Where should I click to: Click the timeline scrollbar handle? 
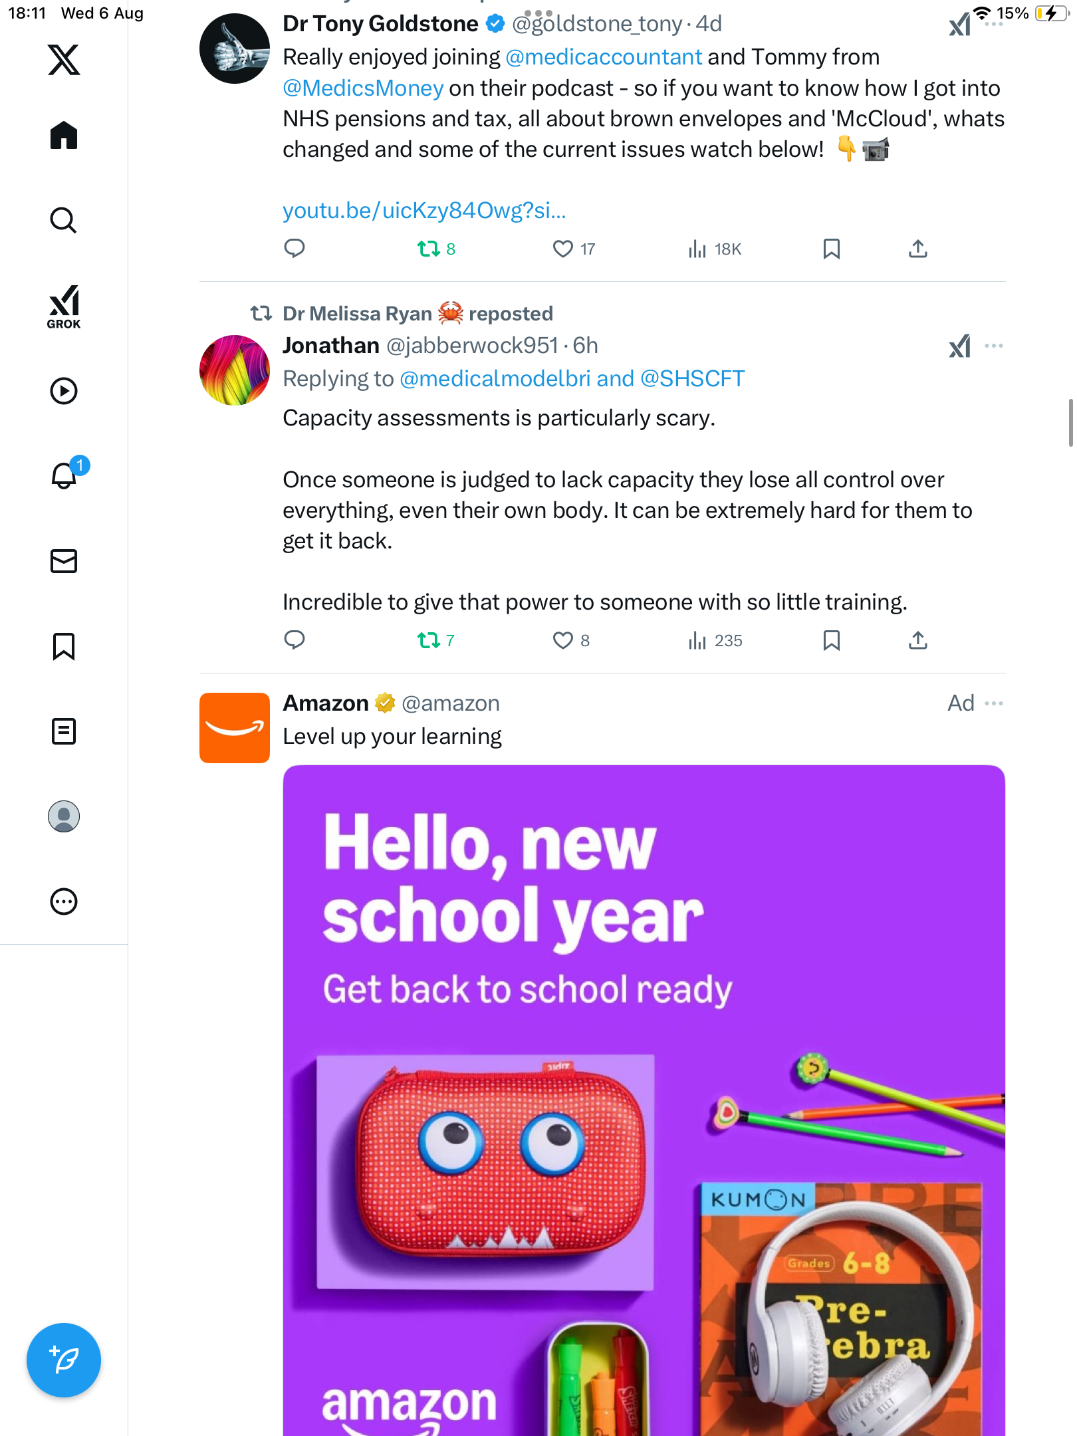pos(1070,423)
